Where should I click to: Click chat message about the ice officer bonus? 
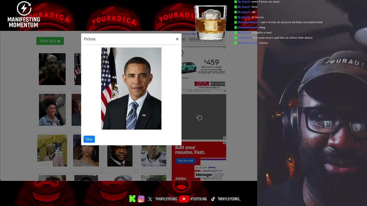pyautogui.click(x=283, y=38)
